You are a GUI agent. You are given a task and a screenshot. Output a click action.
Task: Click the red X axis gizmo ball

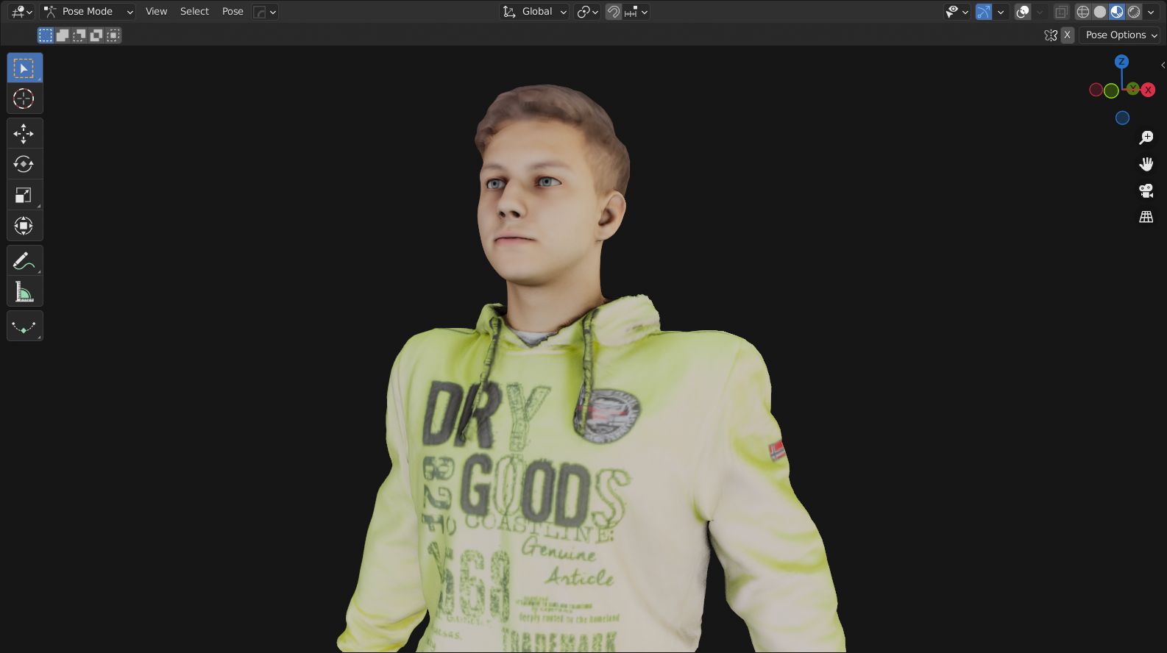click(x=1148, y=90)
